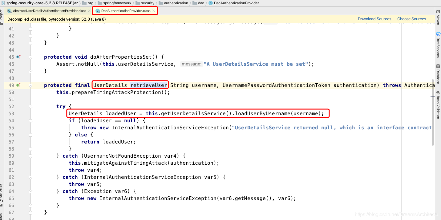This screenshot has width=441, height=220.
Task: Close the DaoAuthenticationProvider.class tab
Action: [x=154, y=11]
